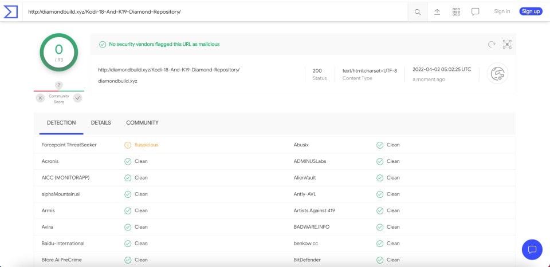Click the clean check icon for Avira
Viewport: 550px width, 267px height.
(128, 227)
